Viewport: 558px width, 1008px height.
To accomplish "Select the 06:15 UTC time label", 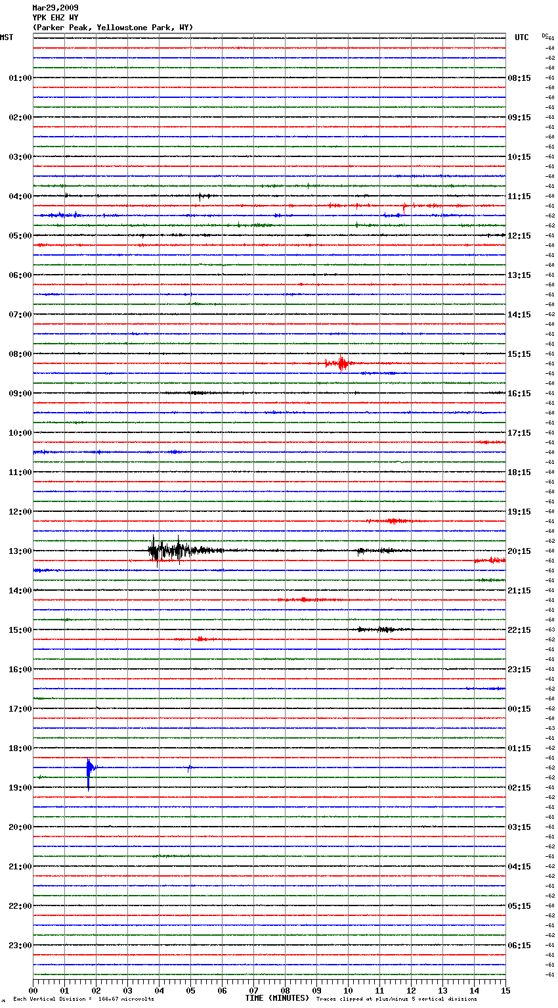I will coord(519,946).
